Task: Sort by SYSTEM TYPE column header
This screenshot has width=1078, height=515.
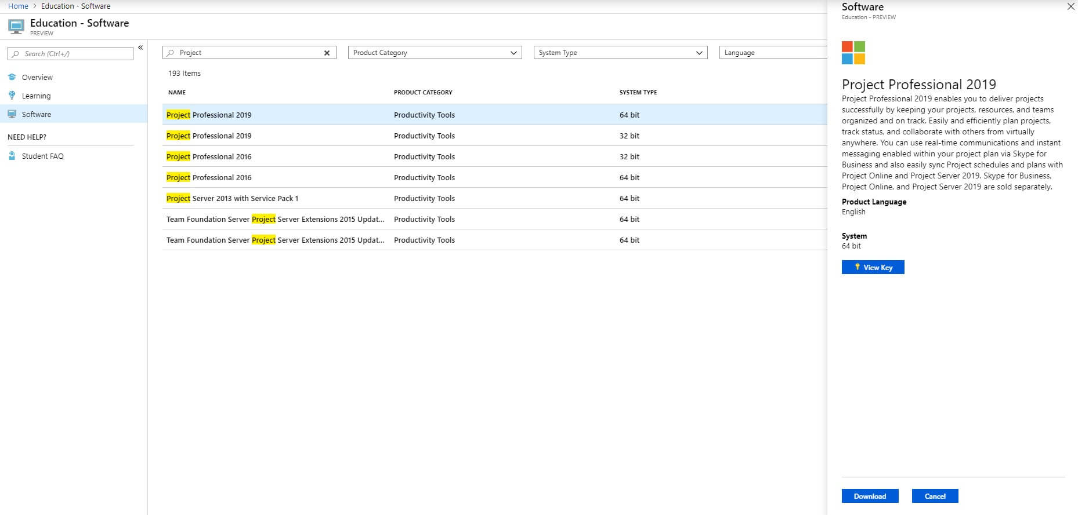Action: pyautogui.click(x=638, y=92)
